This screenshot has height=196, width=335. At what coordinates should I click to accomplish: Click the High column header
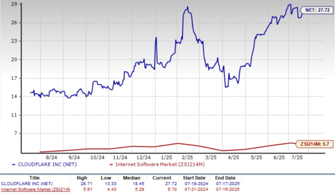82,178
